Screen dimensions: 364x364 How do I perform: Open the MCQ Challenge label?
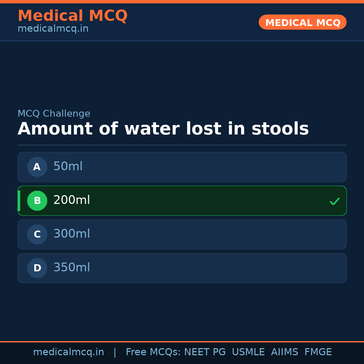point(54,113)
